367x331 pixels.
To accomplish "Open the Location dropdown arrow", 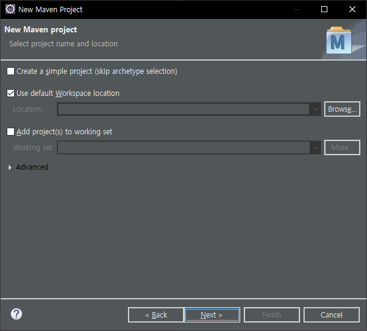I will click(x=316, y=109).
